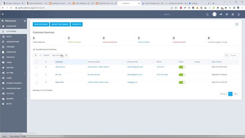
Task: Click the filter funnel icon
Action: (237, 25)
